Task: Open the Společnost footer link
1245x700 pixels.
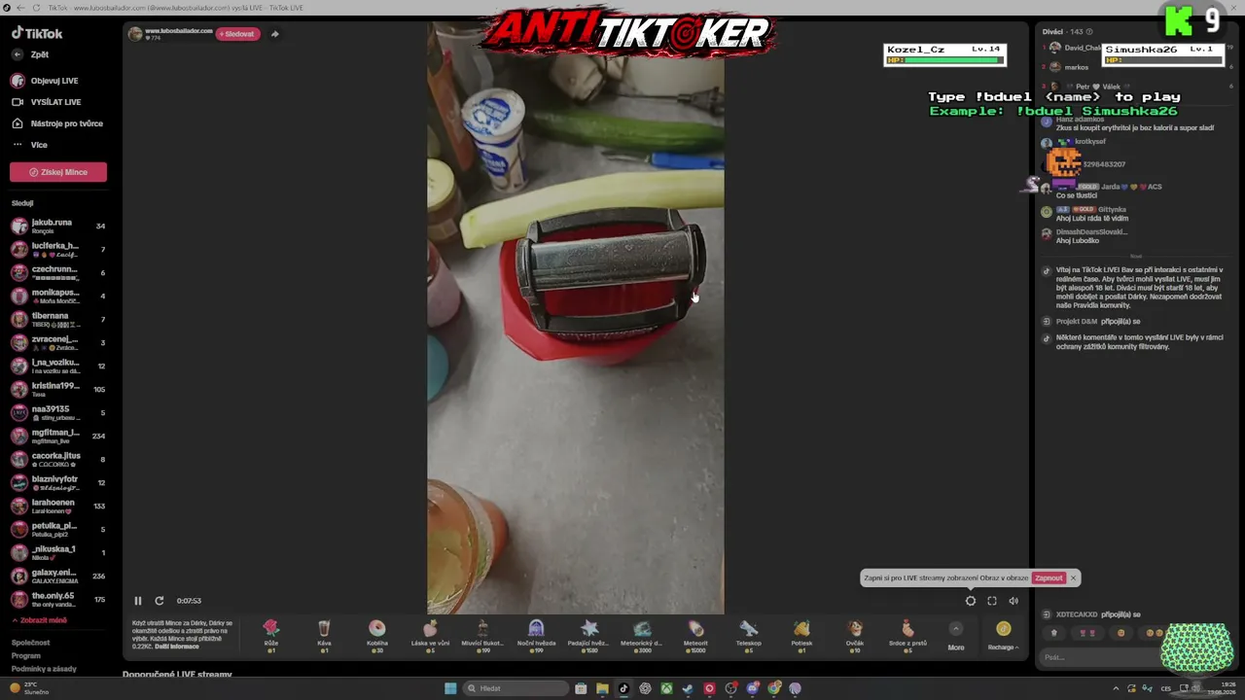Action: click(30, 643)
